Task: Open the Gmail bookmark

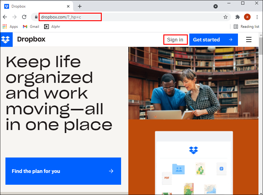Action: 31,27
